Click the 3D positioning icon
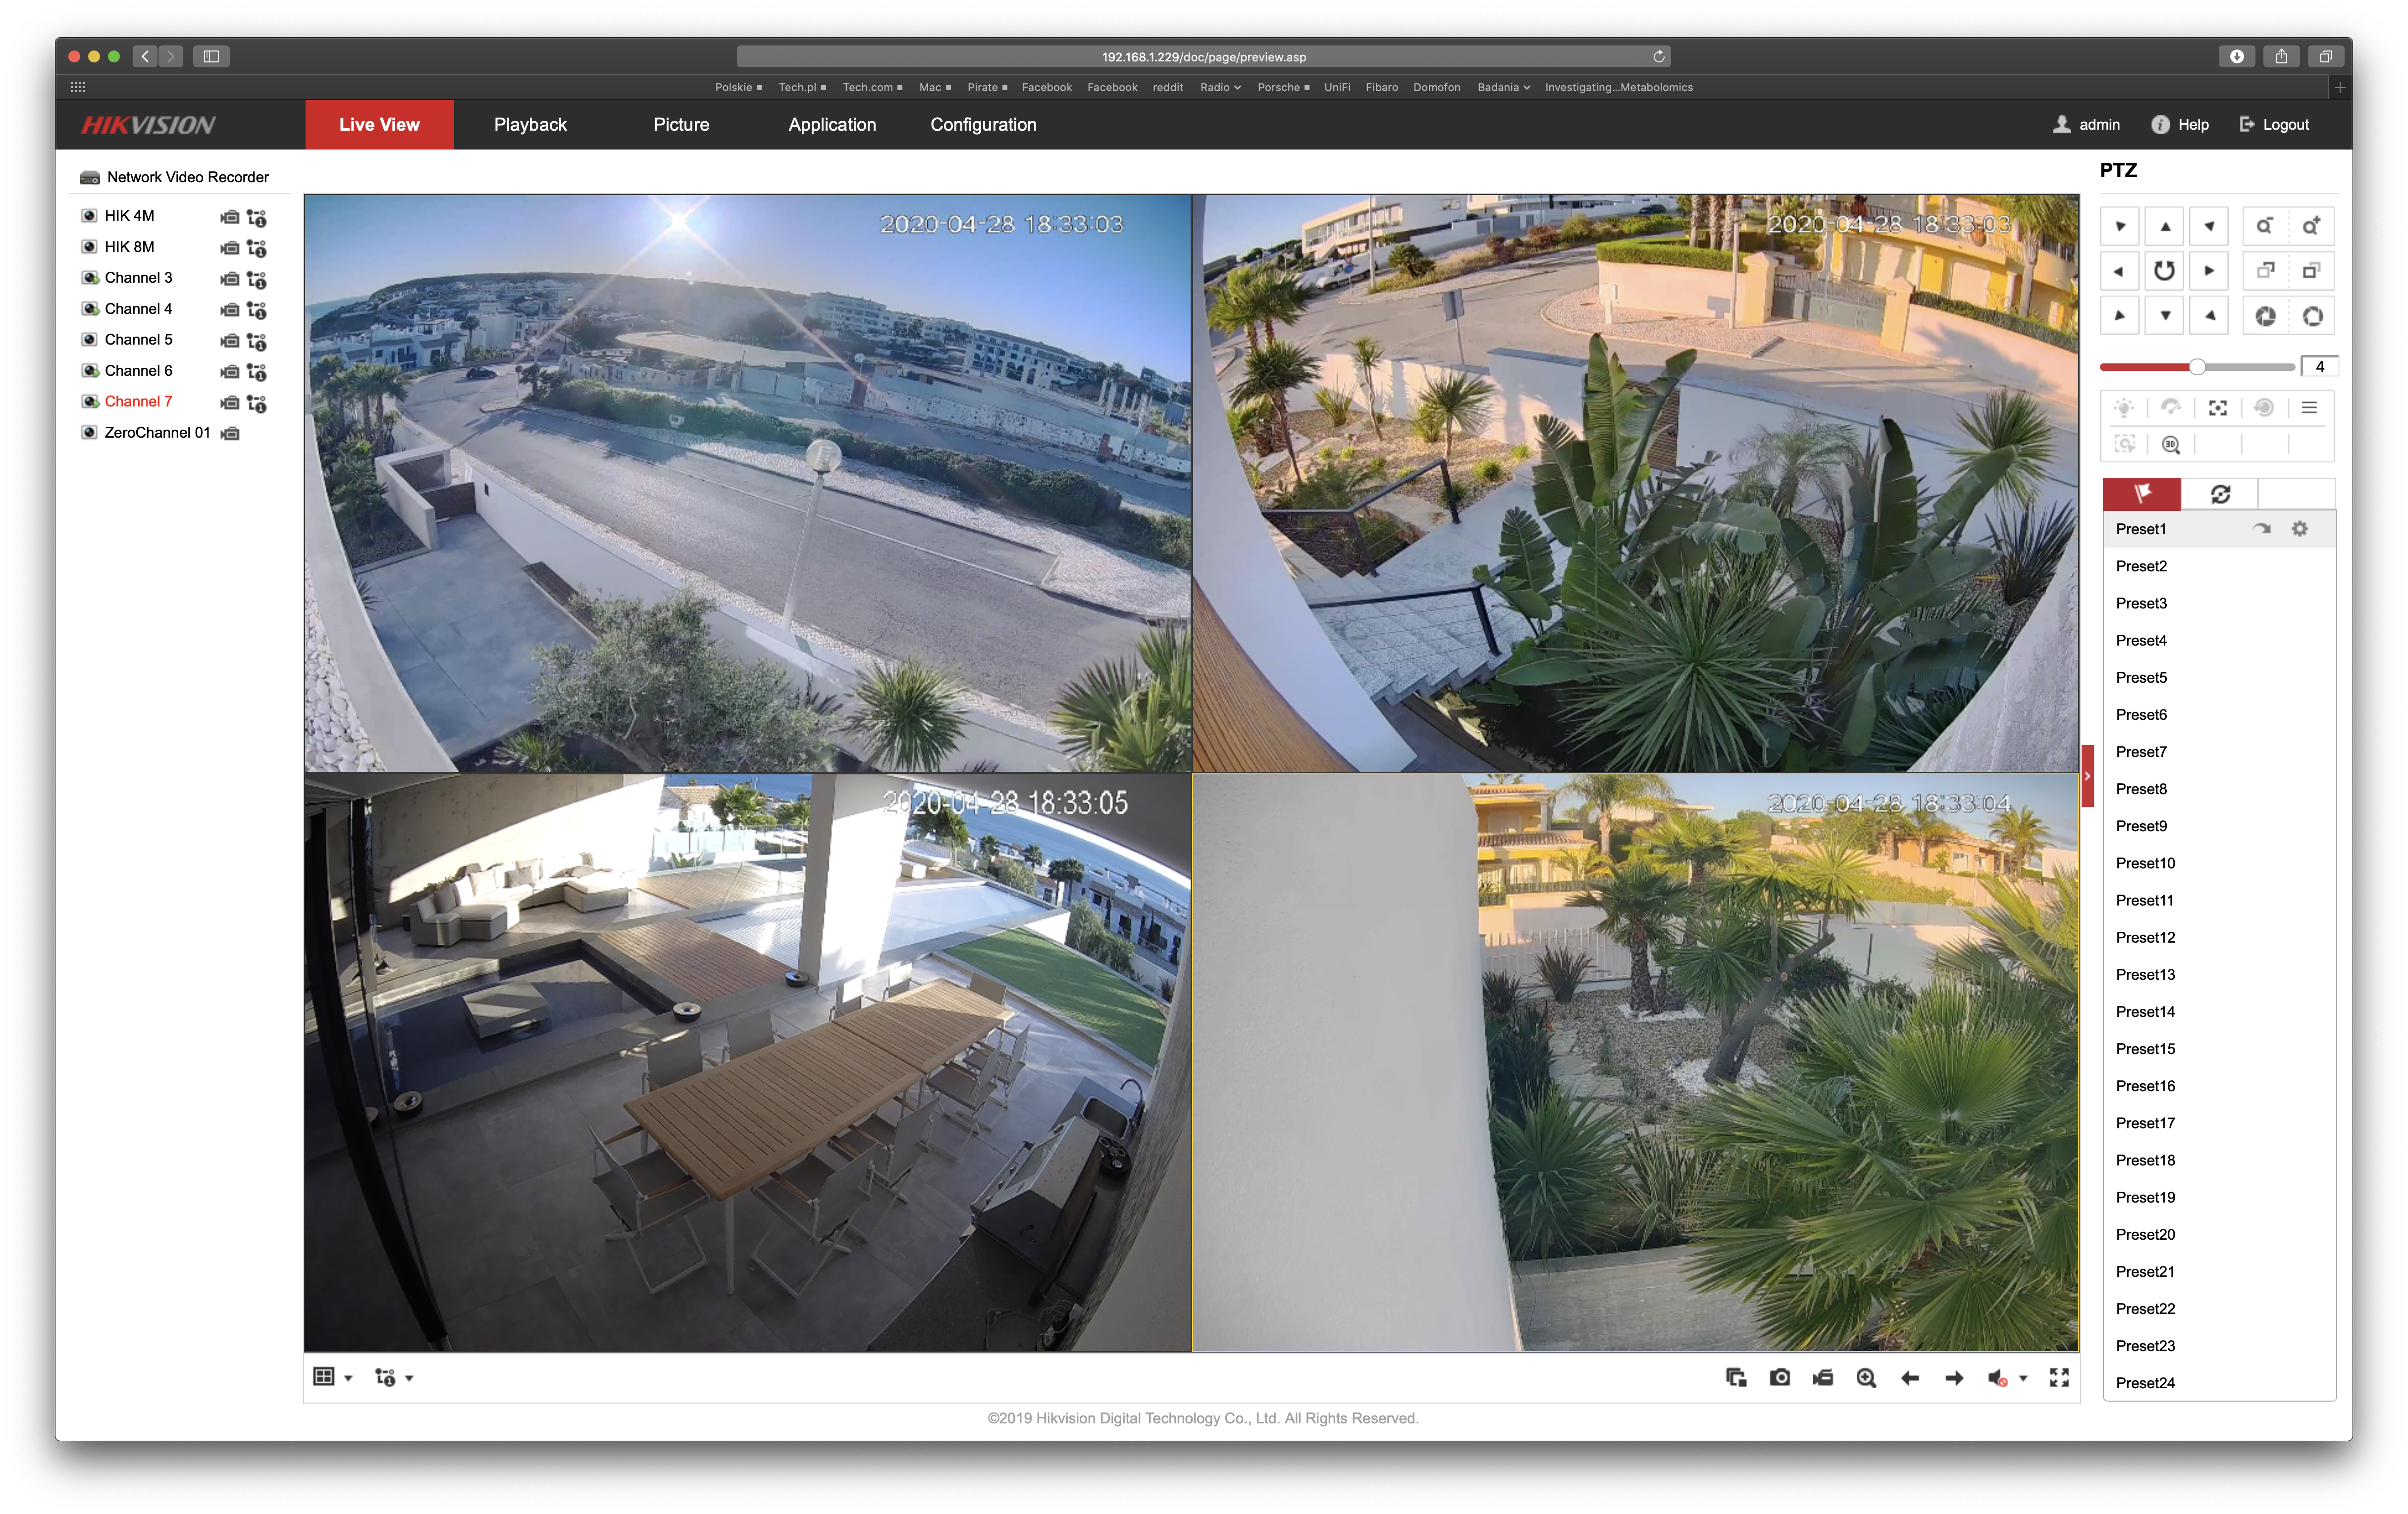This screenshot has height=1514, width=2408. (x=2171, y=445)
